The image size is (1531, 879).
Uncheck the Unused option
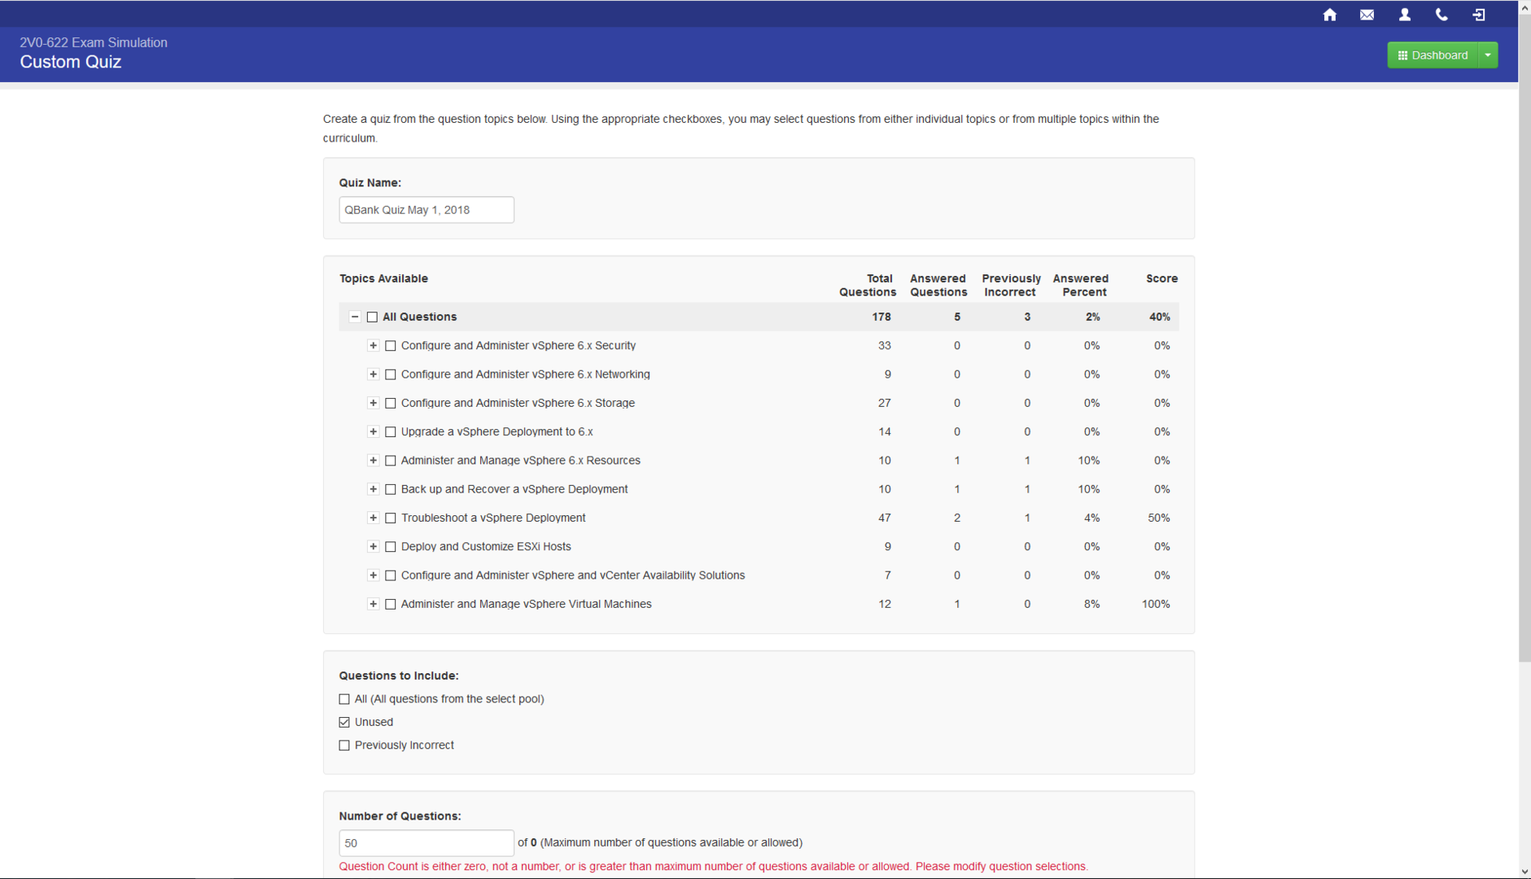(x=344, y=722)
